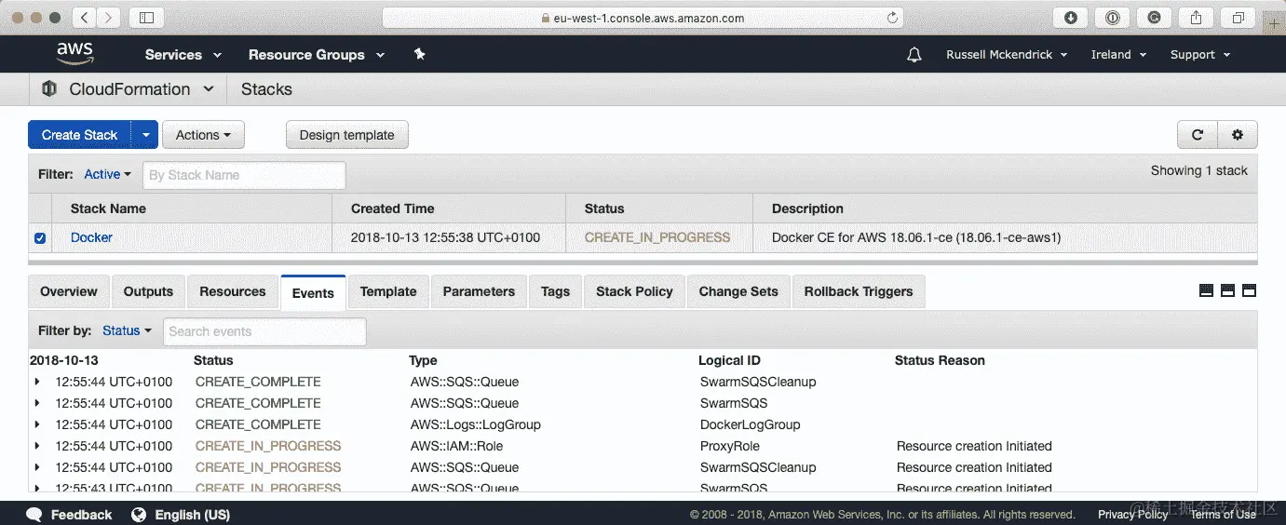Go back in browser history
Screen dimensions: 1286x525
point(84,18)
